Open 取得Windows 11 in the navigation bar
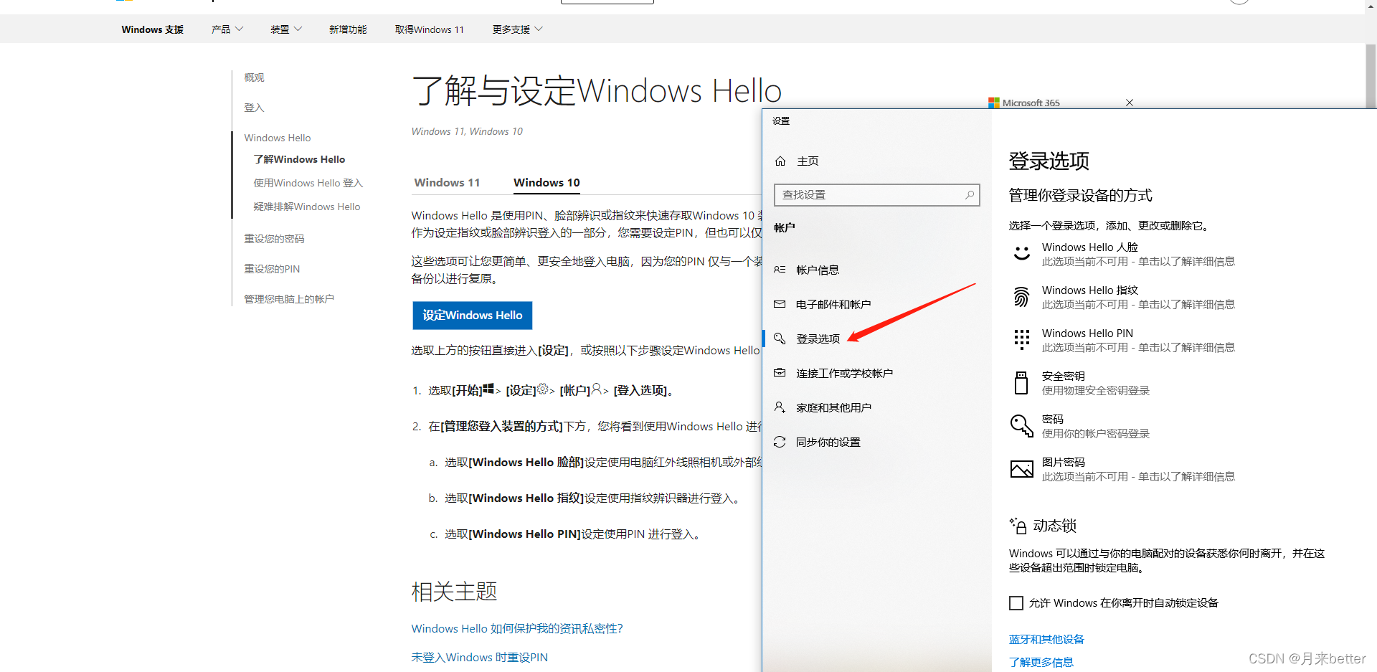Screen dimensions: 1377x672 (430, 29)
